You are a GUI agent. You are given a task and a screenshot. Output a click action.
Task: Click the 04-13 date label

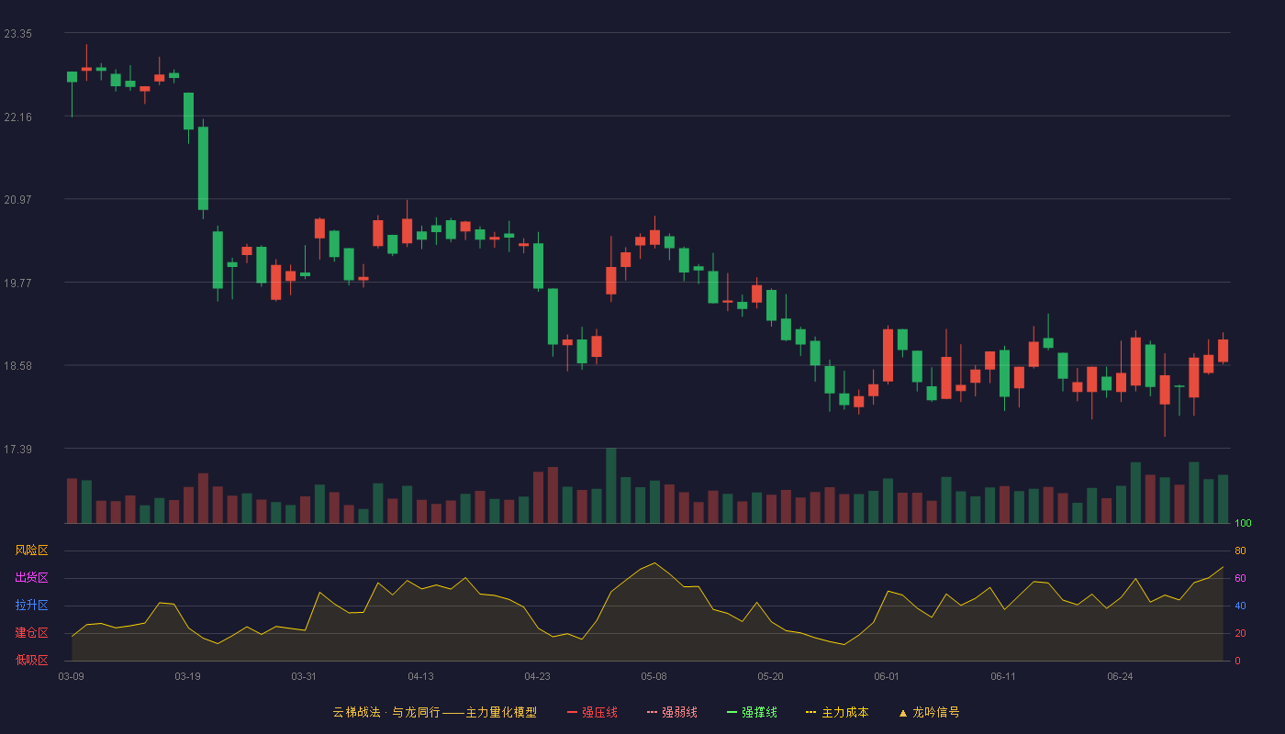tap(420, 676)
